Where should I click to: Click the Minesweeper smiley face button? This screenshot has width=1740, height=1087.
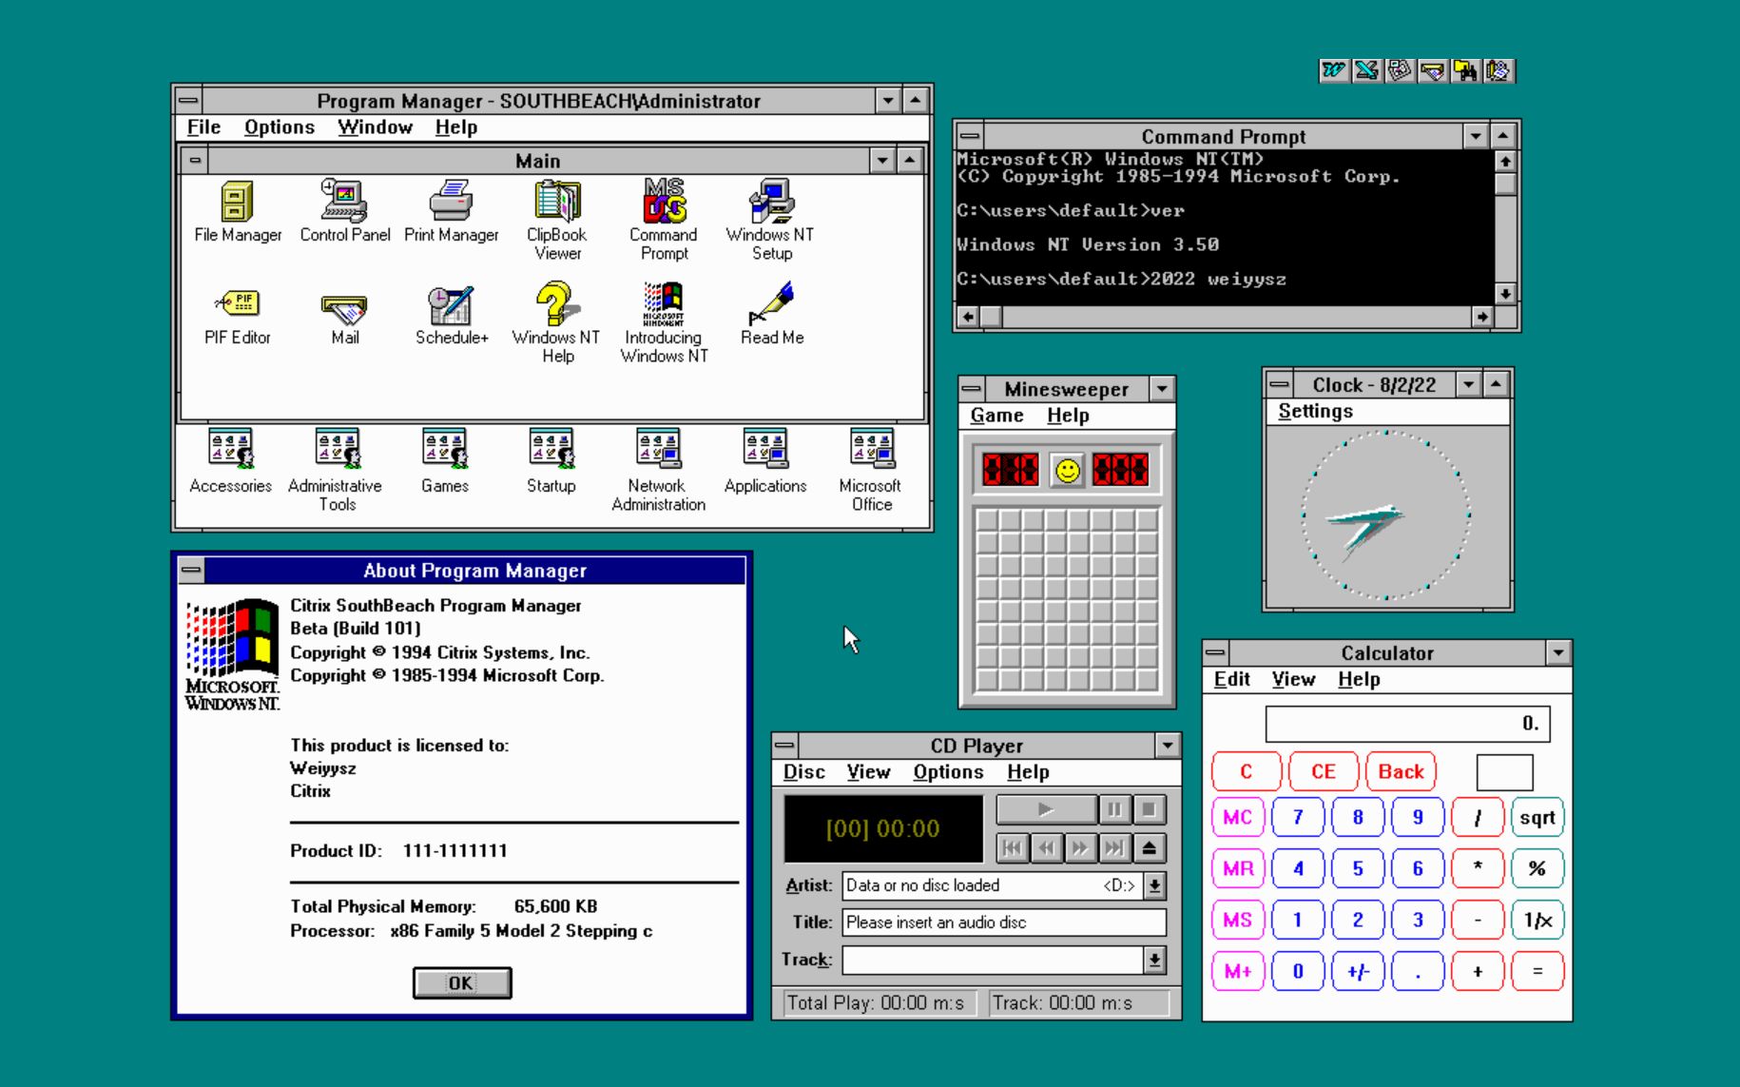click(1068, 470)
